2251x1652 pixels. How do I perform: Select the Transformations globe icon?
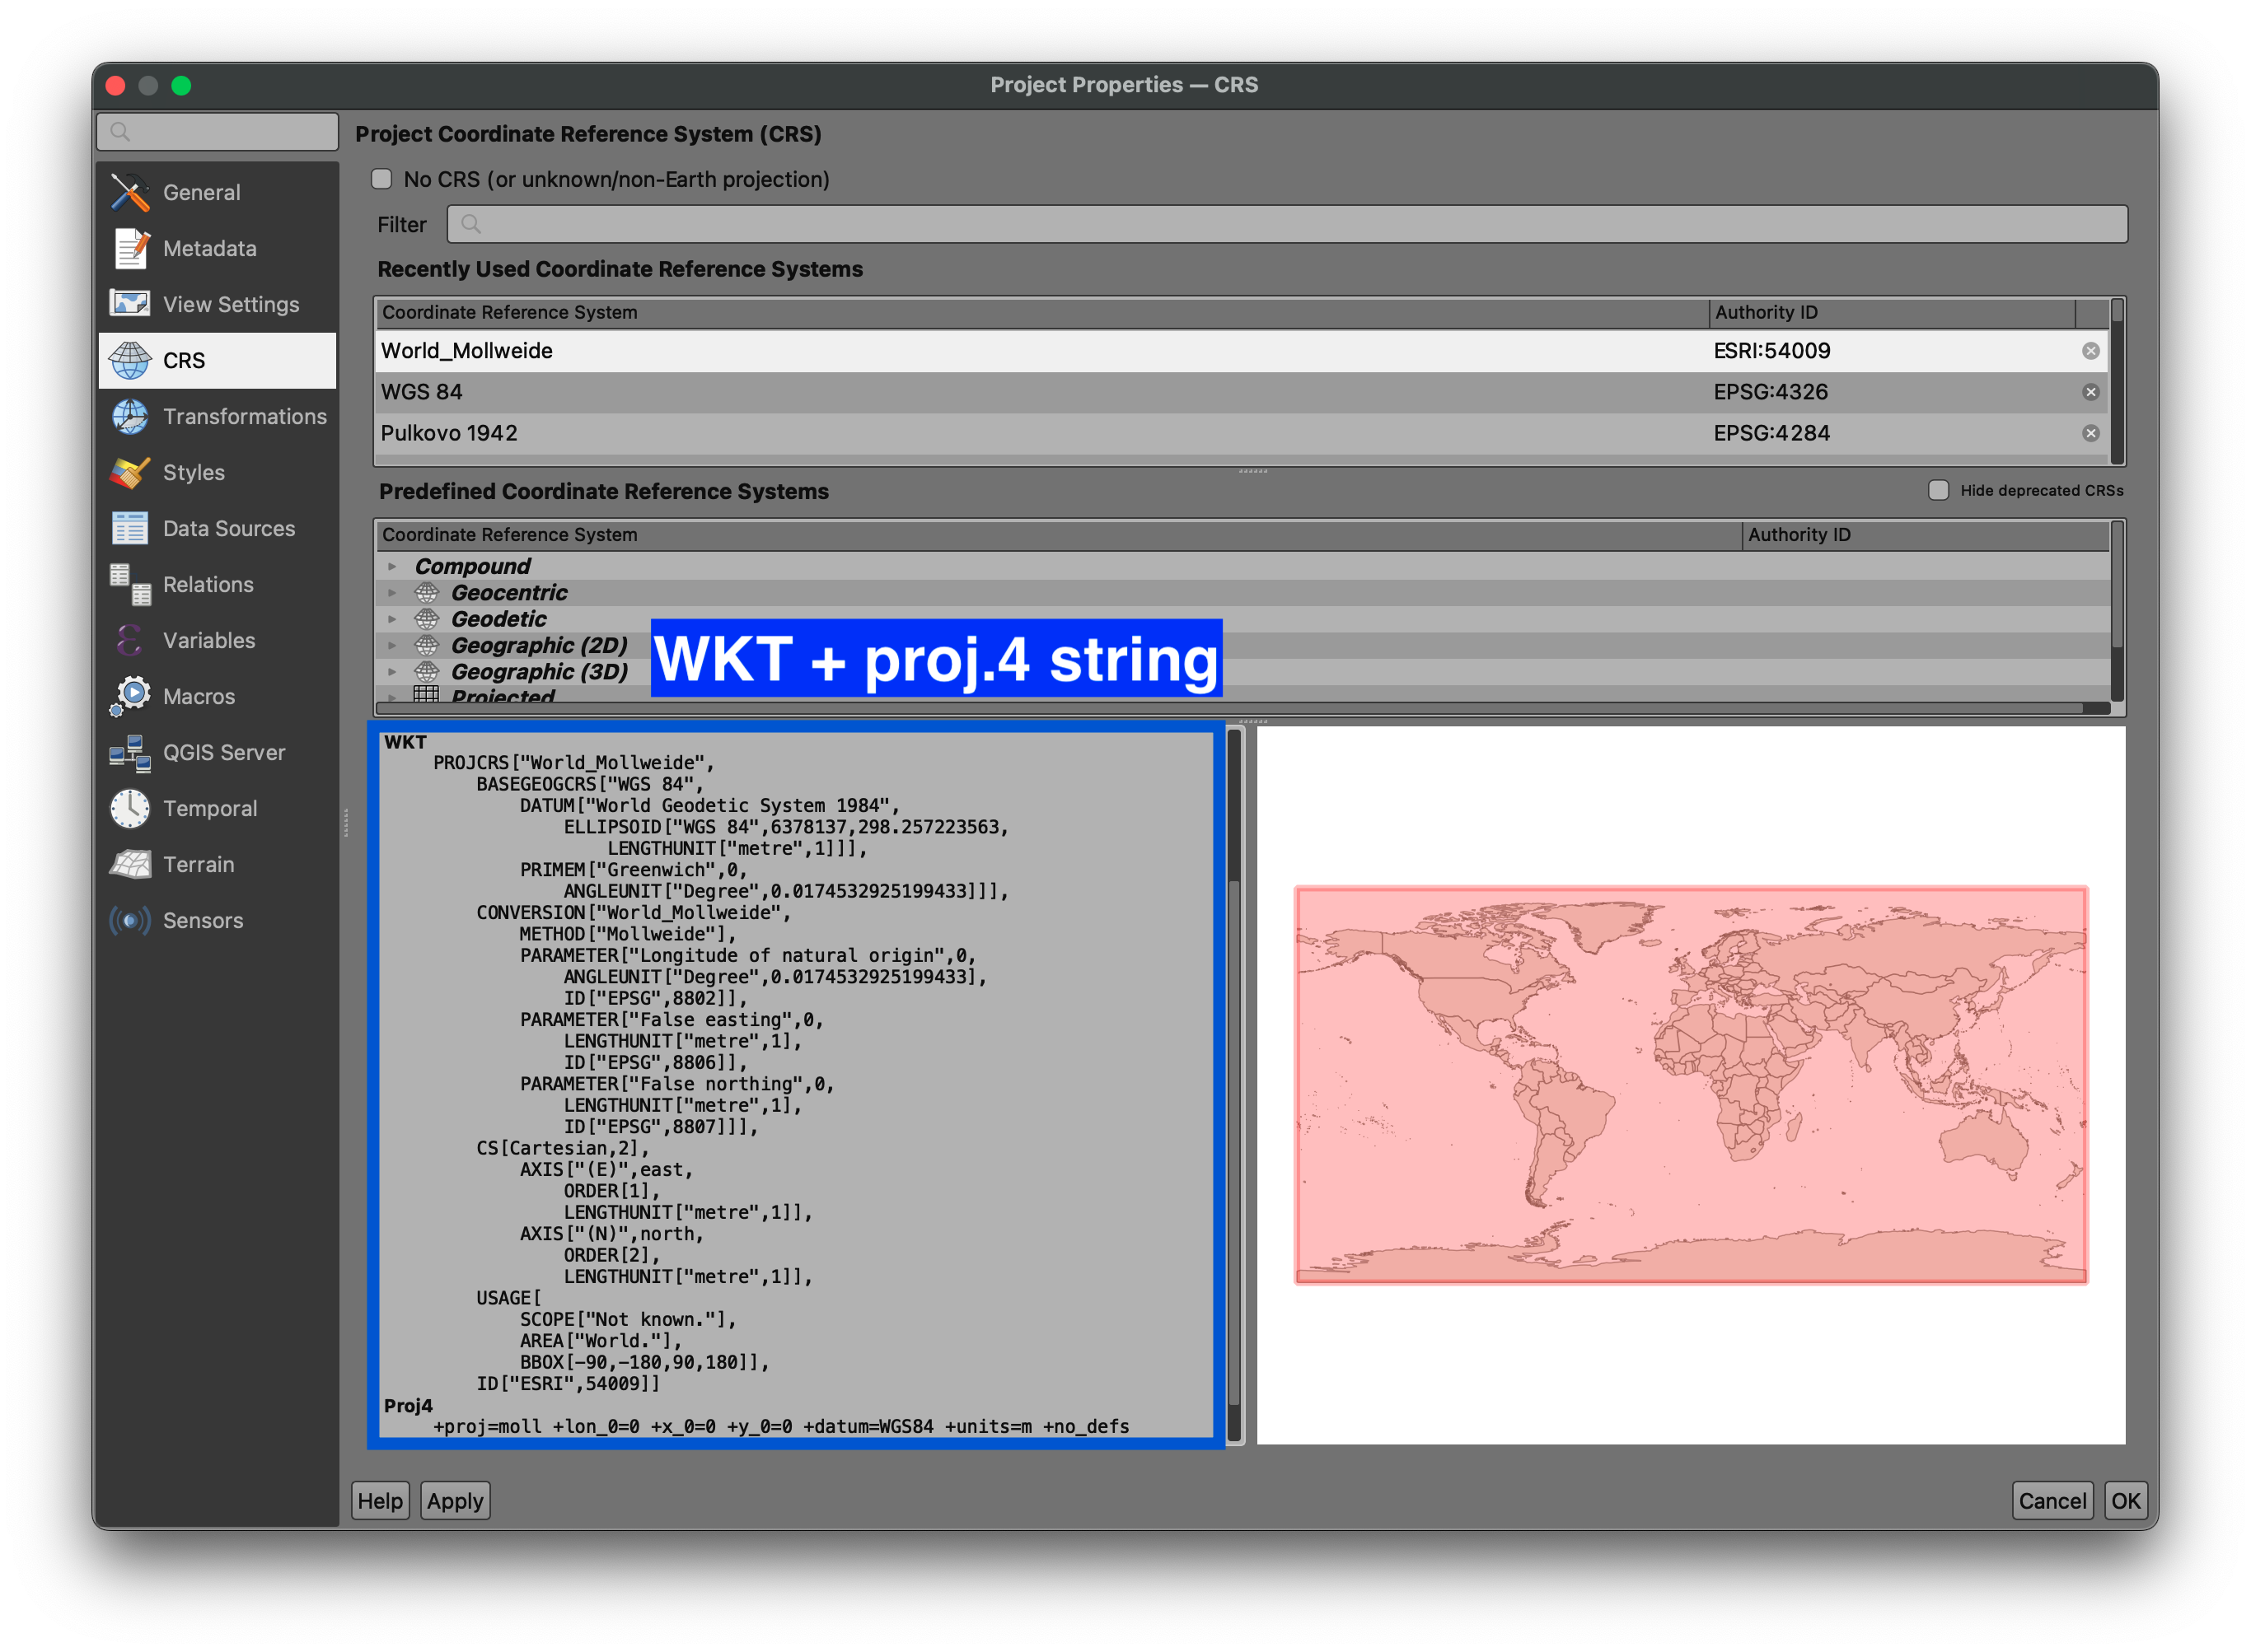130,417
